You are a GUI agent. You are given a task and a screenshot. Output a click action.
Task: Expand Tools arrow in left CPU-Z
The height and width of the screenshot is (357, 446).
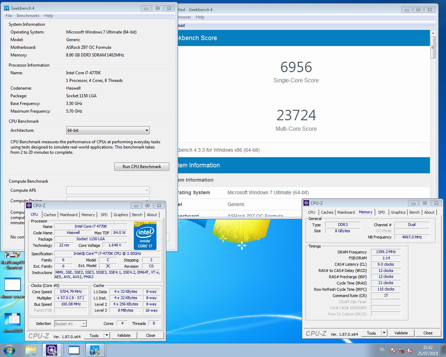107,335
